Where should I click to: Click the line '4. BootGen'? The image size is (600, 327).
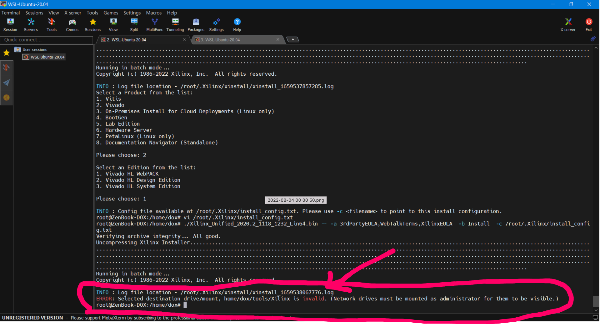(x=112, y=118)
